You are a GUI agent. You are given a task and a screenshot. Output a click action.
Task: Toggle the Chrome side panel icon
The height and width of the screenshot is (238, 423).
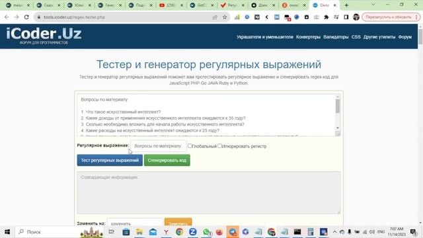coord(346,17)
